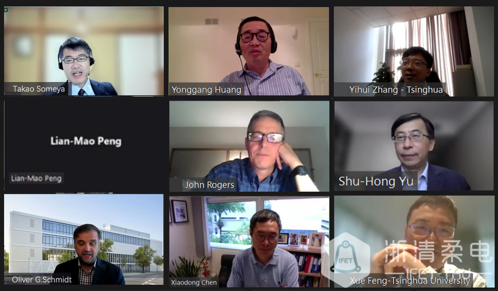
Task: Select Xue Feng-Tsinghua University's video tile
Action: tap(414, 242)
